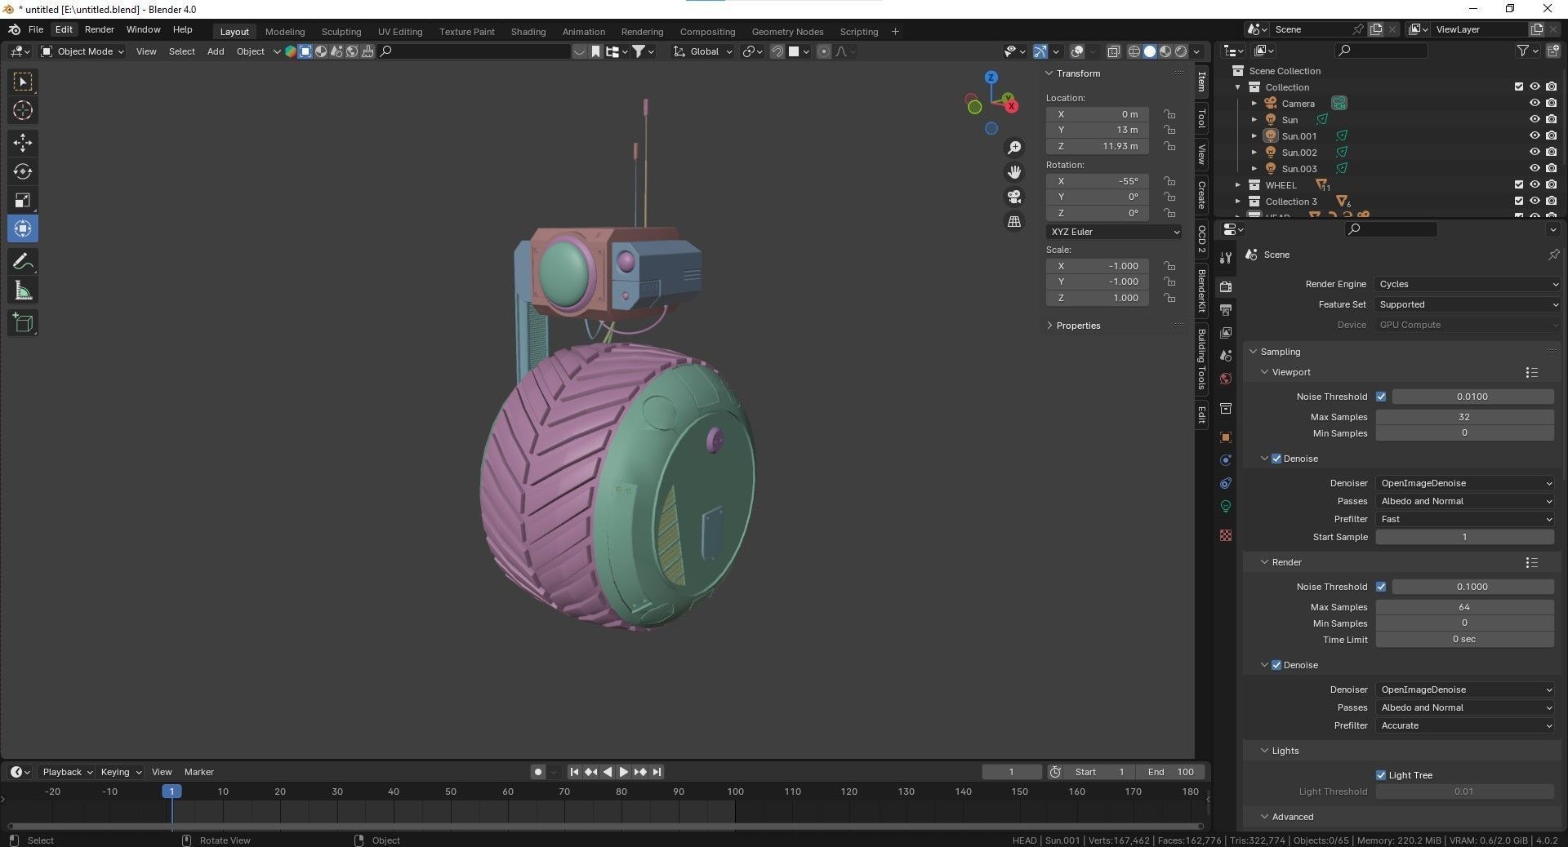Open the Texture properties tab icon
The height and width of the screenshot is (847, 1568).
pyautogui.click(x=1226, y=535)
